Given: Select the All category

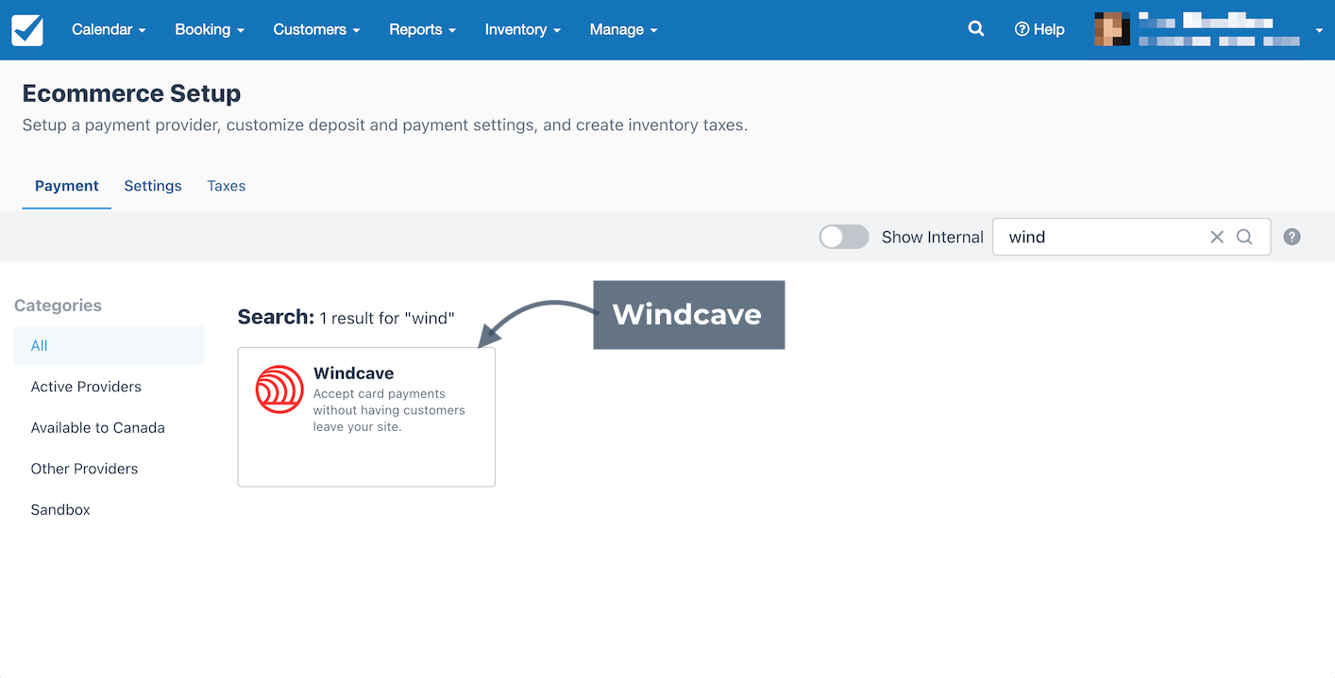Looking at the screenshot, I should coord(109,345).
